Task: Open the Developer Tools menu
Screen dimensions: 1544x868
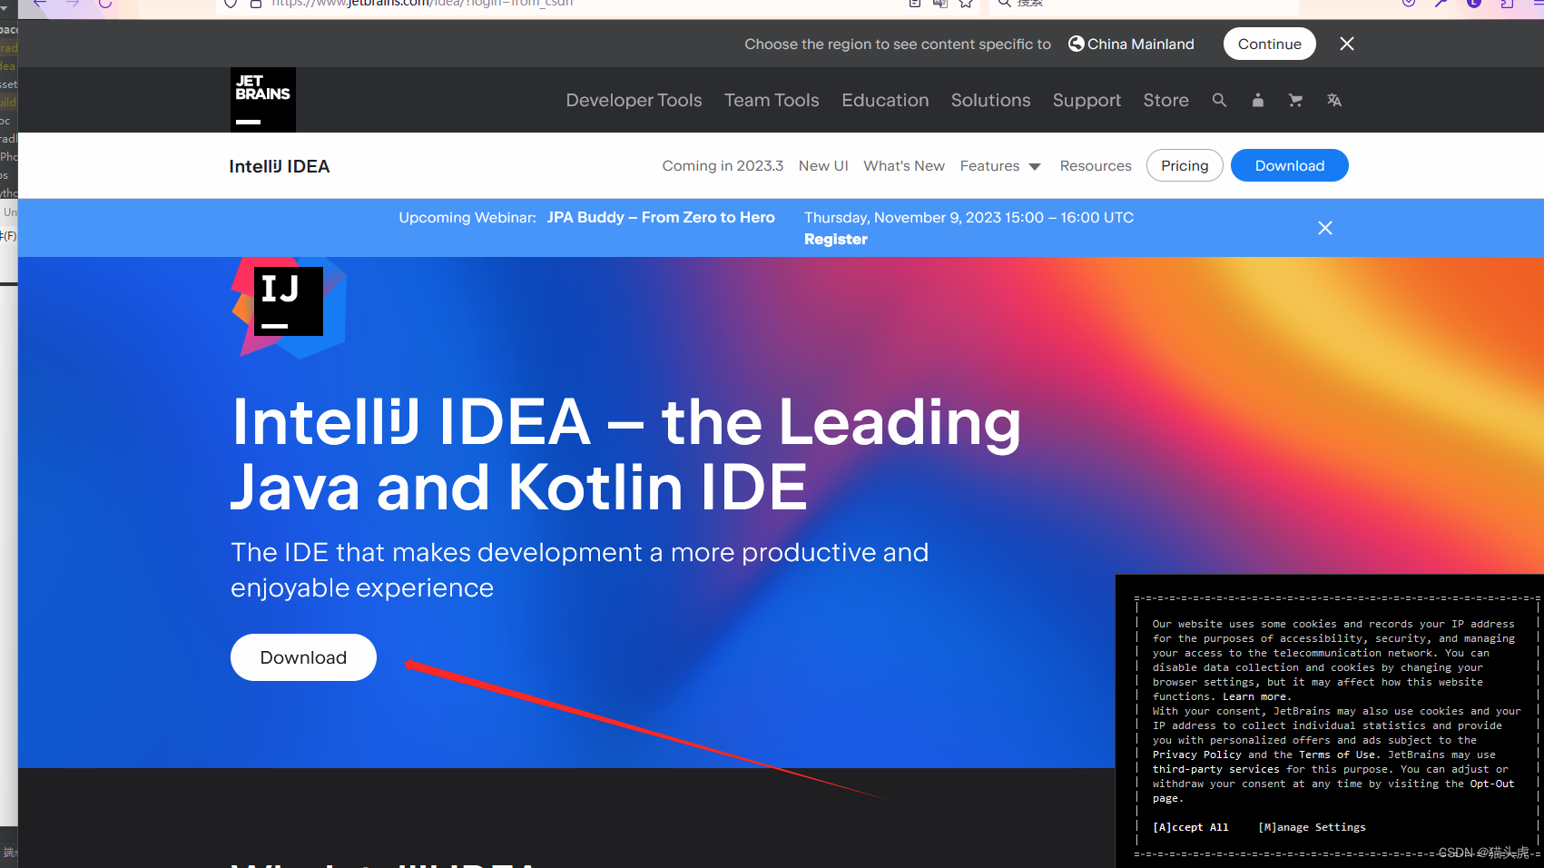Action: (x=634, y=100)
